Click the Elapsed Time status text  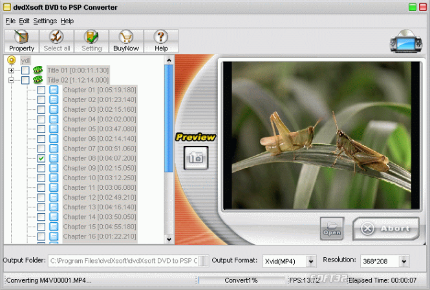point(382,280)
